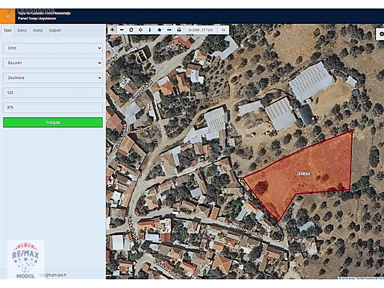384x288 pixels.
Task: Switch to the Analiz tab
Action: pos(38,31)
